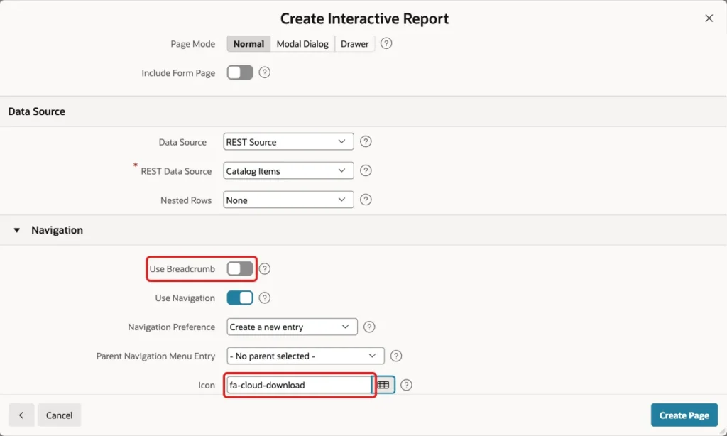Open the REST Data Source dropdown
This screenshot has width=727, height=436.
click(x=288, y=171)
